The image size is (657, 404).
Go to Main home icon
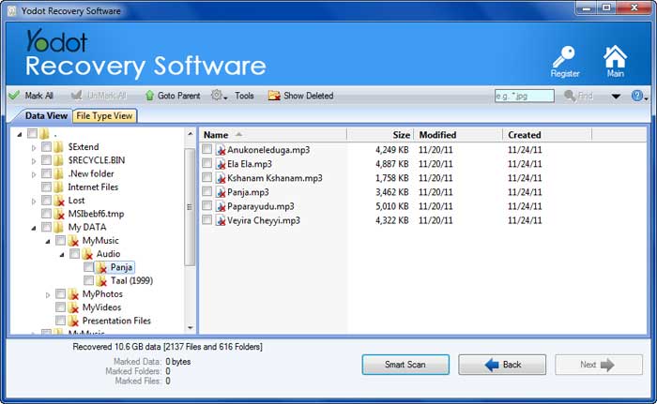point(615,56)
